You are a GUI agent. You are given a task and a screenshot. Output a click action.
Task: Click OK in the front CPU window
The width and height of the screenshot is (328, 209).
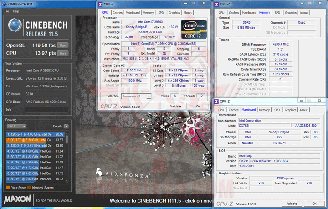[198, 106]
